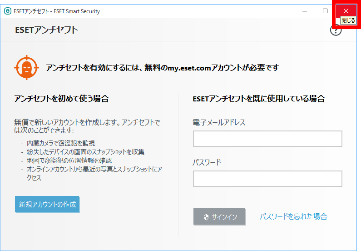Click the 電子メールアドレス label
This screenshot has width=361, height=251.
tap(219, 122)
